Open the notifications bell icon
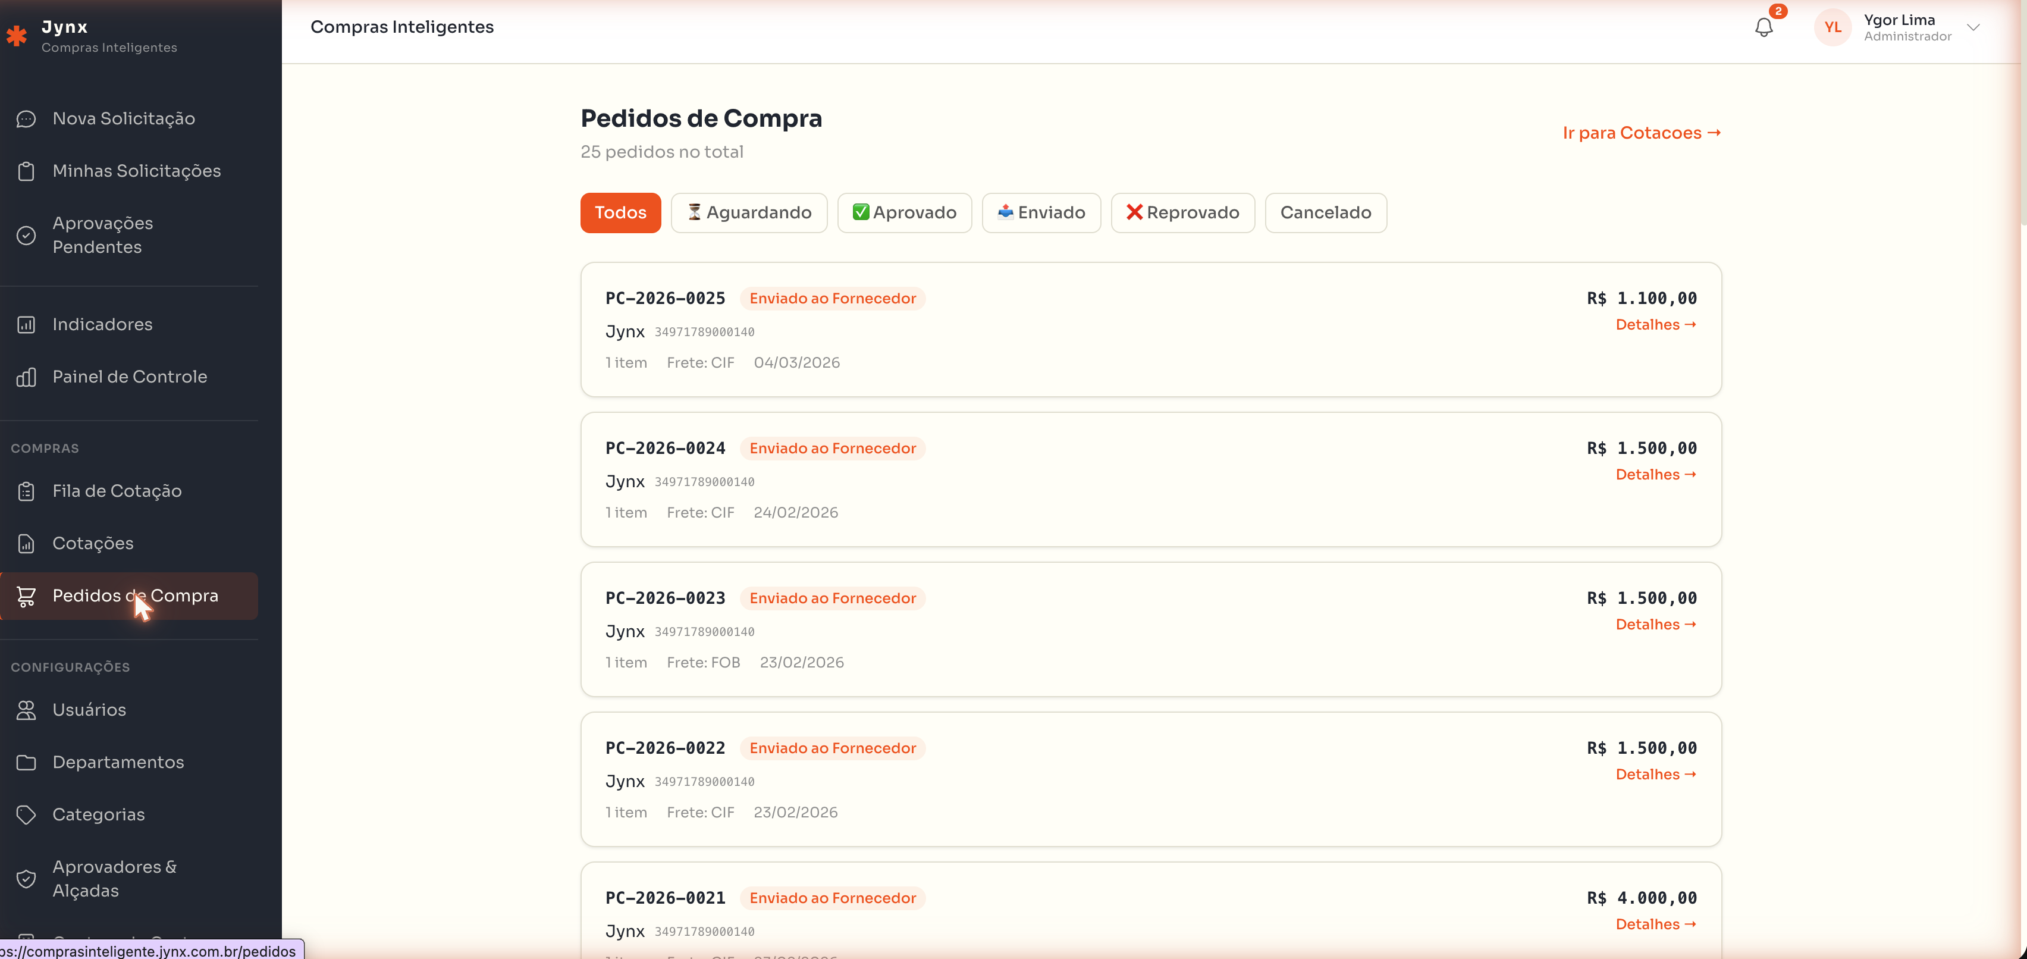2027x959 pixels. pyautogui.click(x=1764, y=27)
